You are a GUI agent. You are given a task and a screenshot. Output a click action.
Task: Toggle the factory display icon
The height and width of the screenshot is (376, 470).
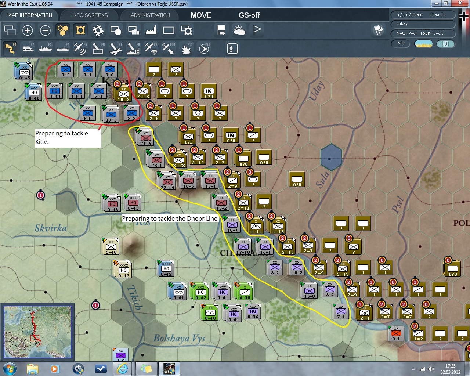pyautogui.click(x=151, y=30)
